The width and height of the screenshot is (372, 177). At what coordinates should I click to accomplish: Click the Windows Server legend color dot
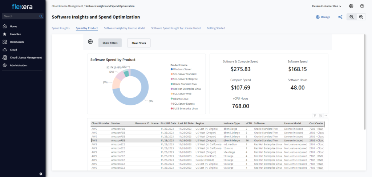[171, 69]
